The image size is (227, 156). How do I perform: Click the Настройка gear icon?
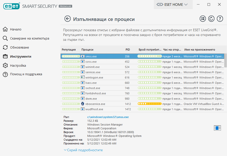coord(5,65)
